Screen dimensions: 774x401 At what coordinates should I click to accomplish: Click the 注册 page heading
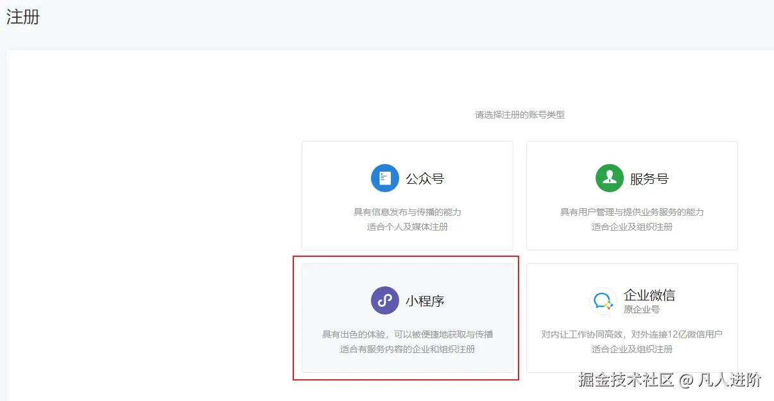click(x=23, y=17)
